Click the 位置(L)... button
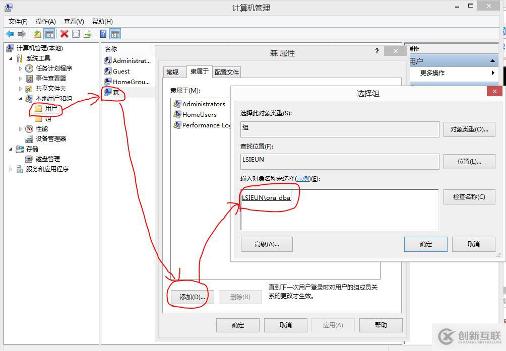This screenshot has height=351, width=506. pyautogui.click(x=469, y=162)
